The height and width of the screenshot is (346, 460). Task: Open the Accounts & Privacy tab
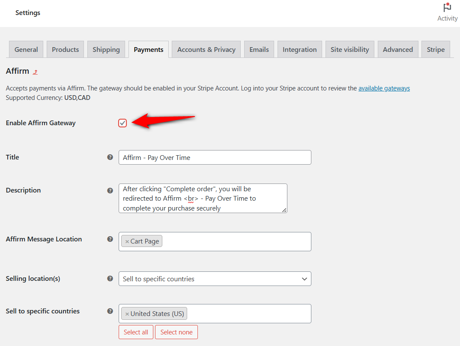click(x=206, y=49)
